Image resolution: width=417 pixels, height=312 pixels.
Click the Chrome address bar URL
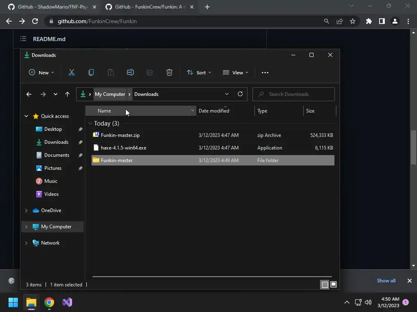pyautogui.click(x=97, y=21)
